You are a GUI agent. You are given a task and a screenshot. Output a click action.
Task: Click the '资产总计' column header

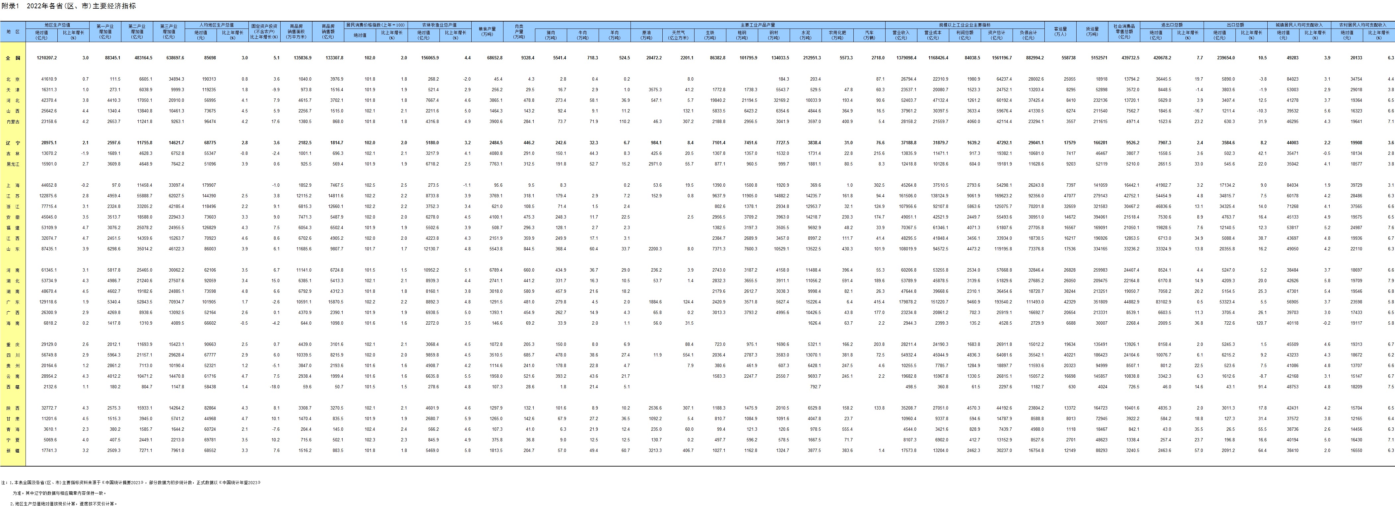[x=997, y=35]
